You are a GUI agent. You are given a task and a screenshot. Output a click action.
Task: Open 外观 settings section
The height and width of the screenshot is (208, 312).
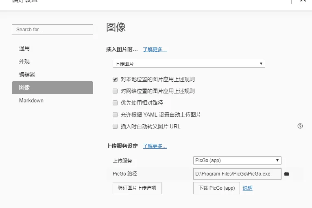pyautogui.click(x=52, y=61)
